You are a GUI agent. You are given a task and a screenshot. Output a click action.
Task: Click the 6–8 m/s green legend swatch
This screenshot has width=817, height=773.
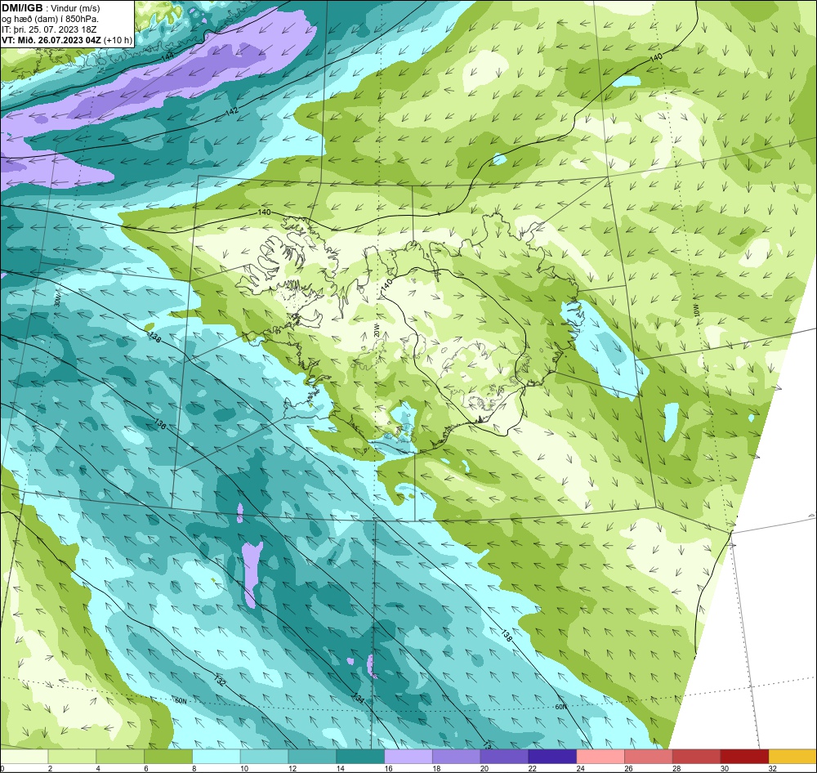pos(168,757)
